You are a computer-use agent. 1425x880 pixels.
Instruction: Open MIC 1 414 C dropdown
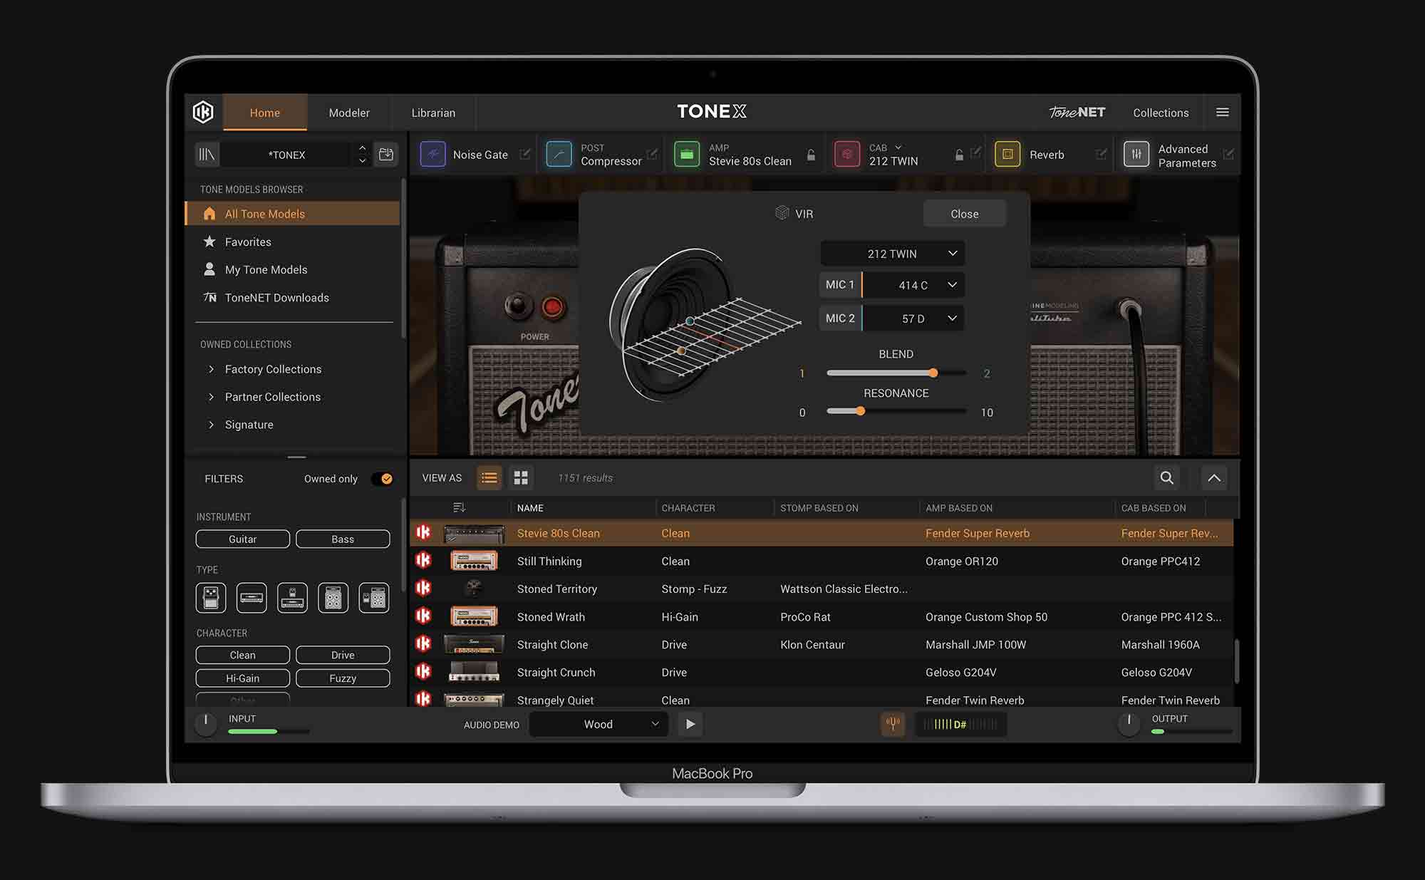pyautogui.click(x=913, y=285)
